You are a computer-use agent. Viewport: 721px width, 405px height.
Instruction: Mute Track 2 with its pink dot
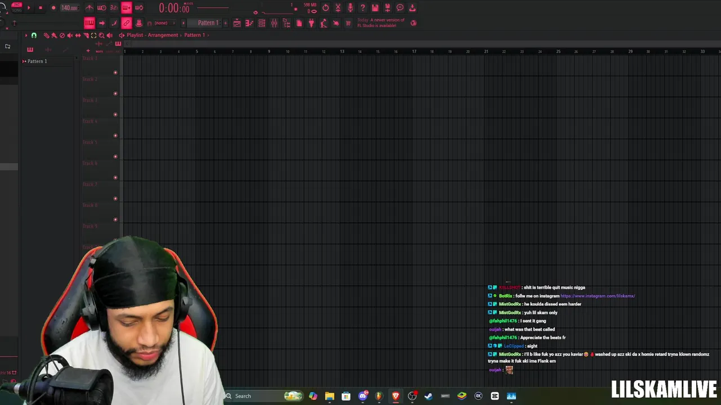click(x=115, y=93)
